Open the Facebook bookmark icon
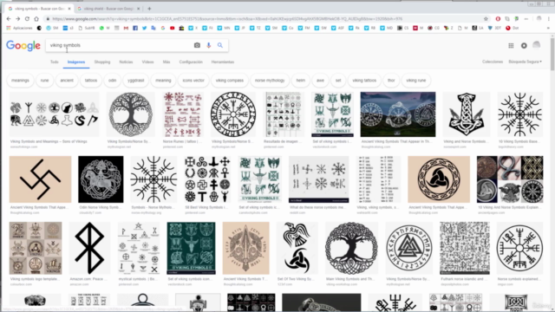 click(x=135, y=28)
